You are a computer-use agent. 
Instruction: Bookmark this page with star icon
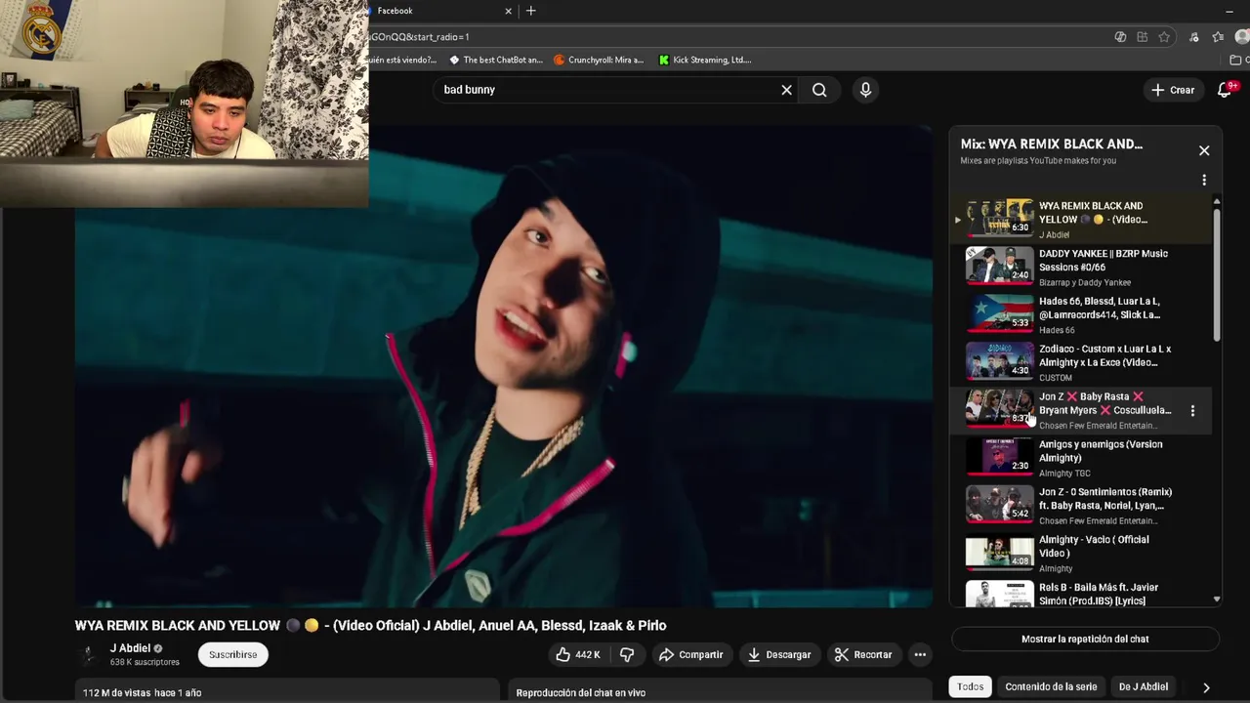click(x=1164, y=37)
